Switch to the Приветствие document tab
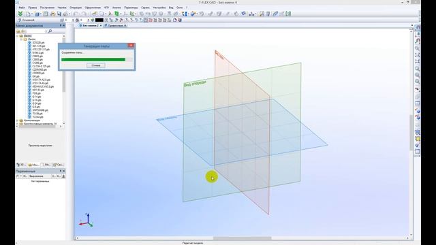436x245 pixels. (x=115, y=26)
